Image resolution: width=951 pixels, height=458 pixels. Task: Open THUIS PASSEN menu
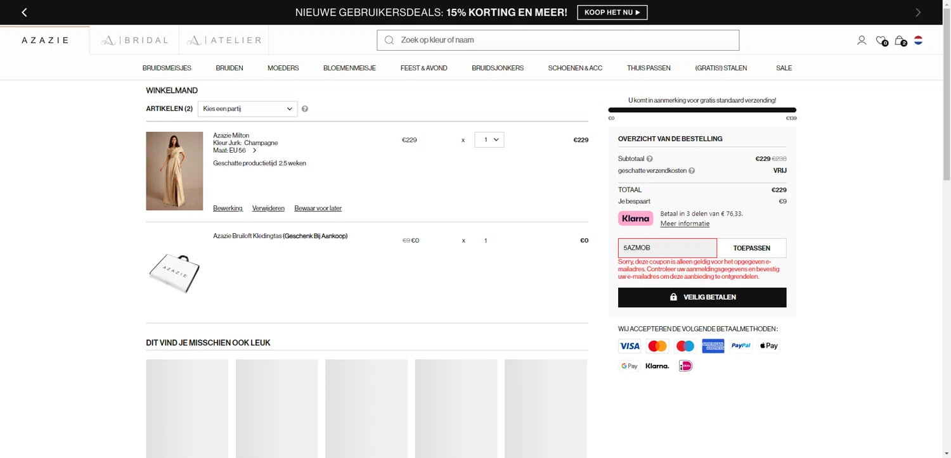pyautogui.click(x=649, y=68)
